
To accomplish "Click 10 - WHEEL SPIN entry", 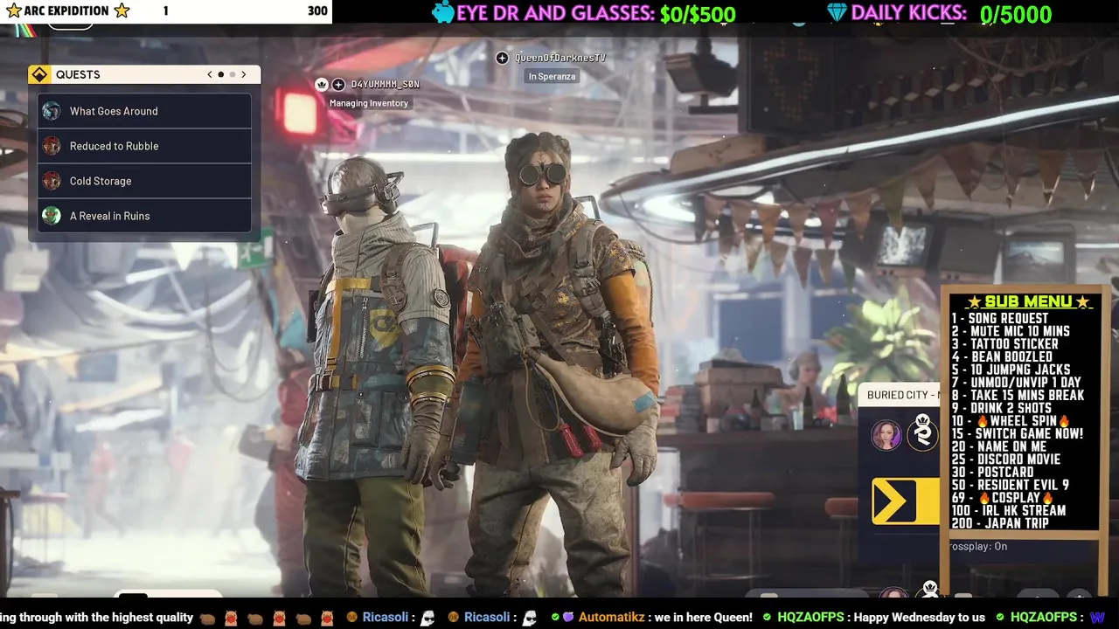I will click(x=1011, y=421).
